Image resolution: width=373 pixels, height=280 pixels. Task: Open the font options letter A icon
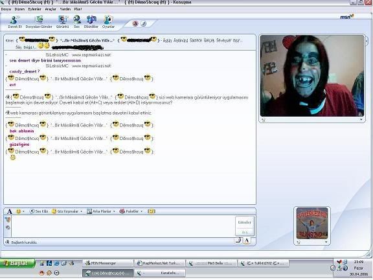pos(9,211)
